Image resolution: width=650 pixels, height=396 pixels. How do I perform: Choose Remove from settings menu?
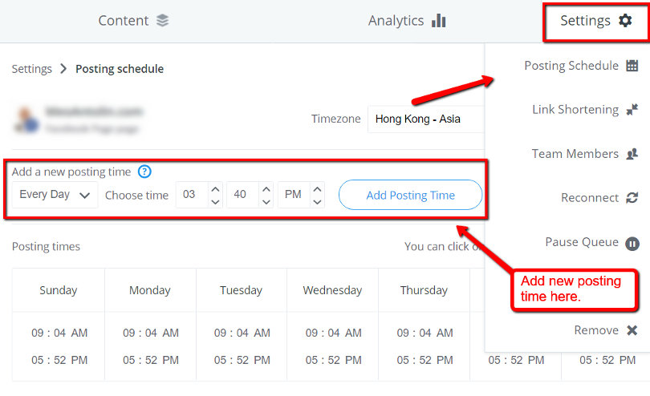point(606,330)
